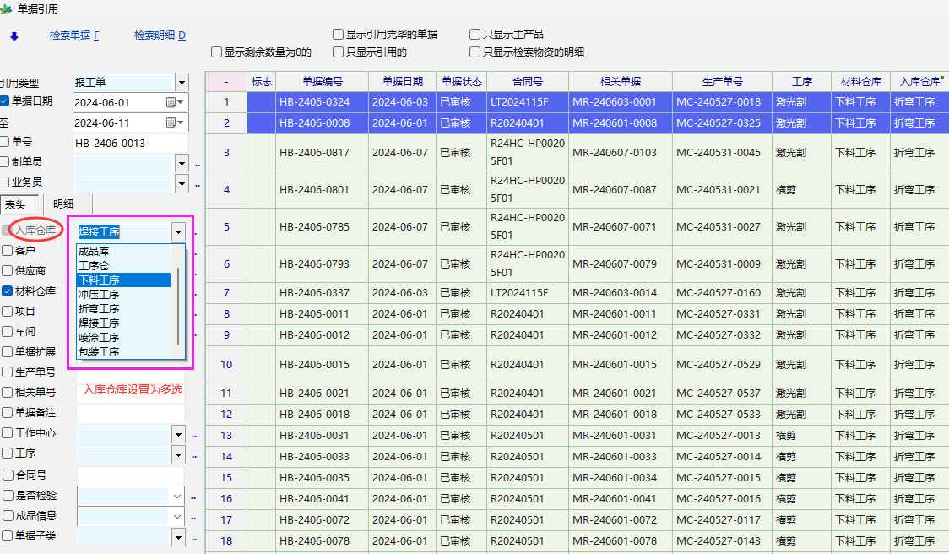This screenshot has height=554, width=949.
Task: Click ellipsis lookup button beside 制单员 field
Action: [x=198, y=164]
